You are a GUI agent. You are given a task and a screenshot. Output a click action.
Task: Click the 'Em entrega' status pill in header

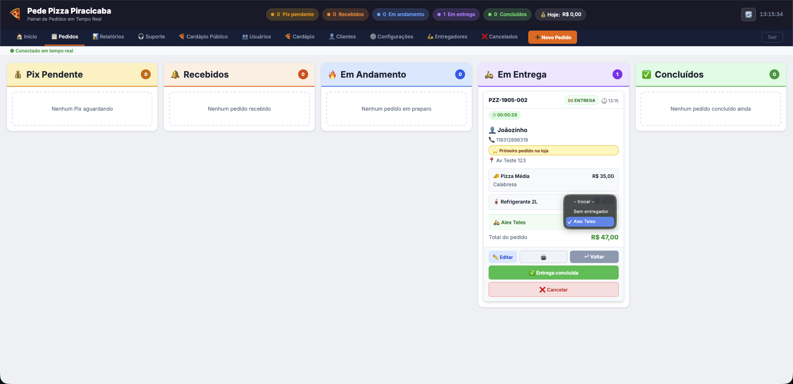[456, 14]
